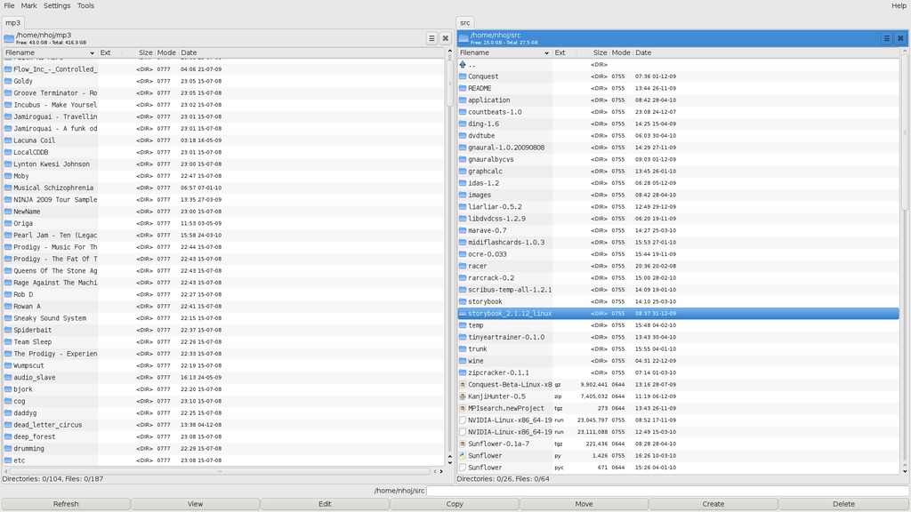Focus the command line input field
Viewport: 911px width, 512px height.
point(666,491)
